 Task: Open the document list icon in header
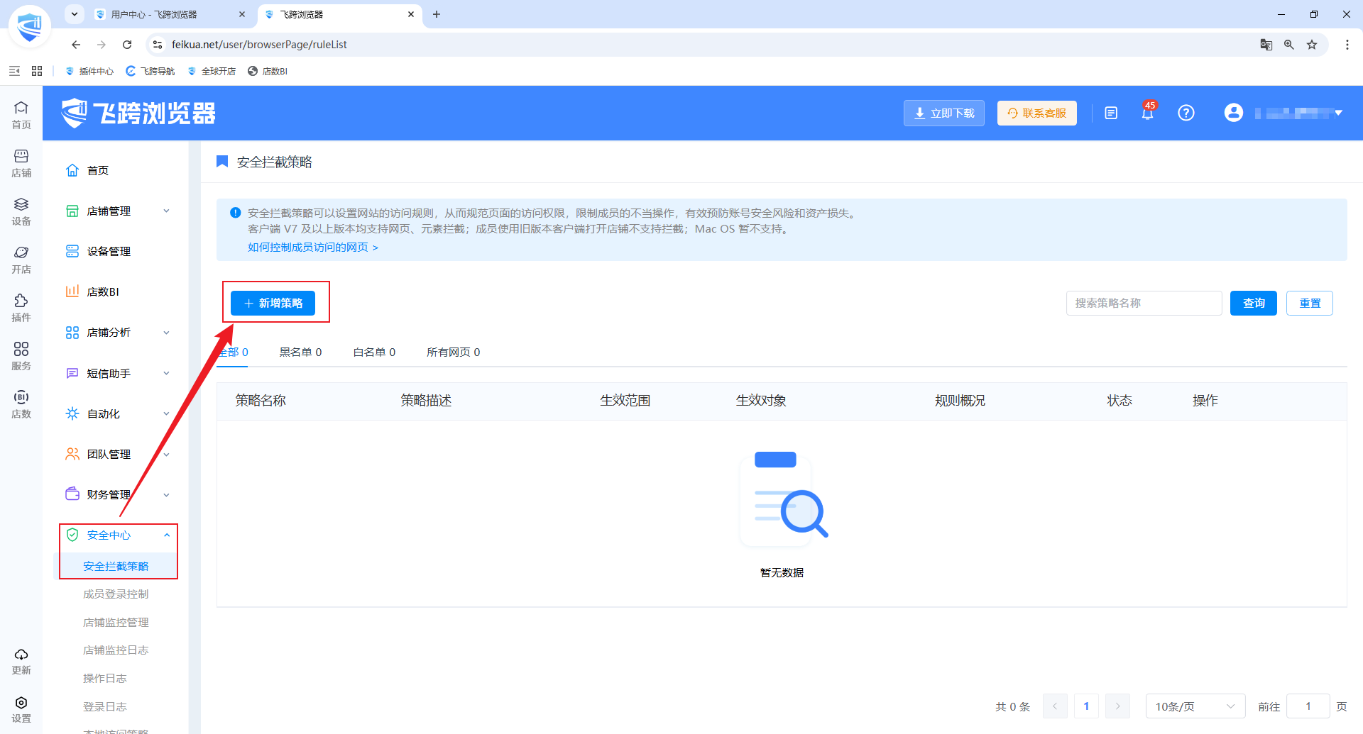[1111, 113]
